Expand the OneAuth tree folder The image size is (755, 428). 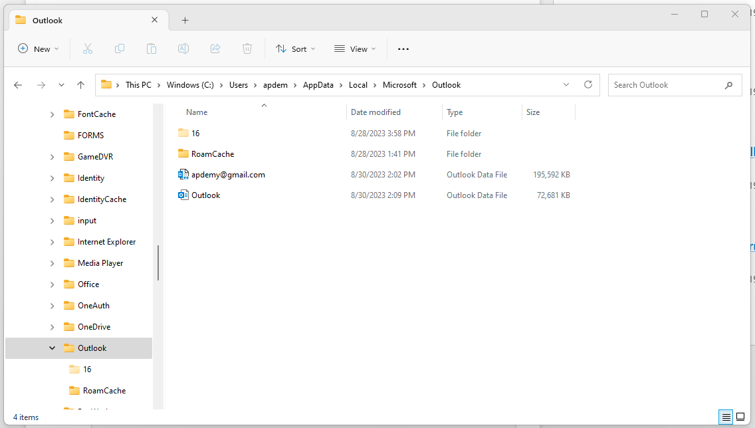(52, 306)
